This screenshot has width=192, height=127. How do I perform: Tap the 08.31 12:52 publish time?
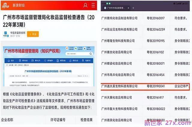15,36
